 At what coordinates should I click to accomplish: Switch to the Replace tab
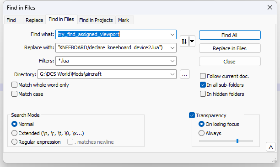pyautogui.click(x=34, y=20)
